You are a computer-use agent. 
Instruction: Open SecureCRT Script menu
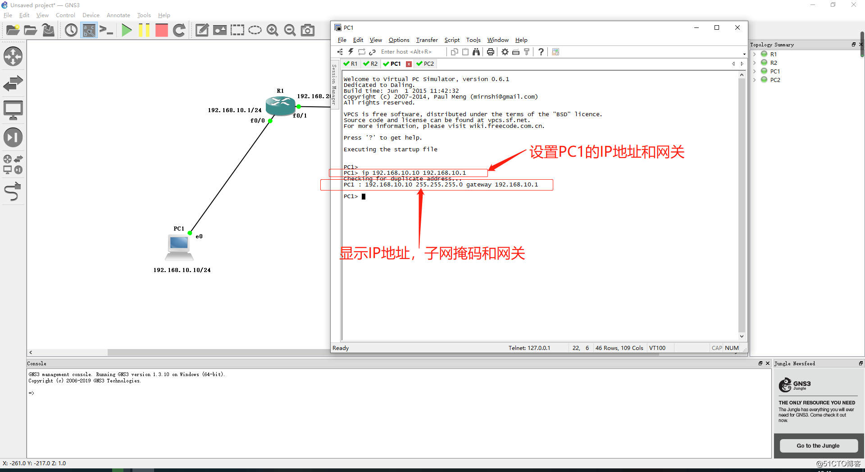pyautogui.click(x=452, y=40)
